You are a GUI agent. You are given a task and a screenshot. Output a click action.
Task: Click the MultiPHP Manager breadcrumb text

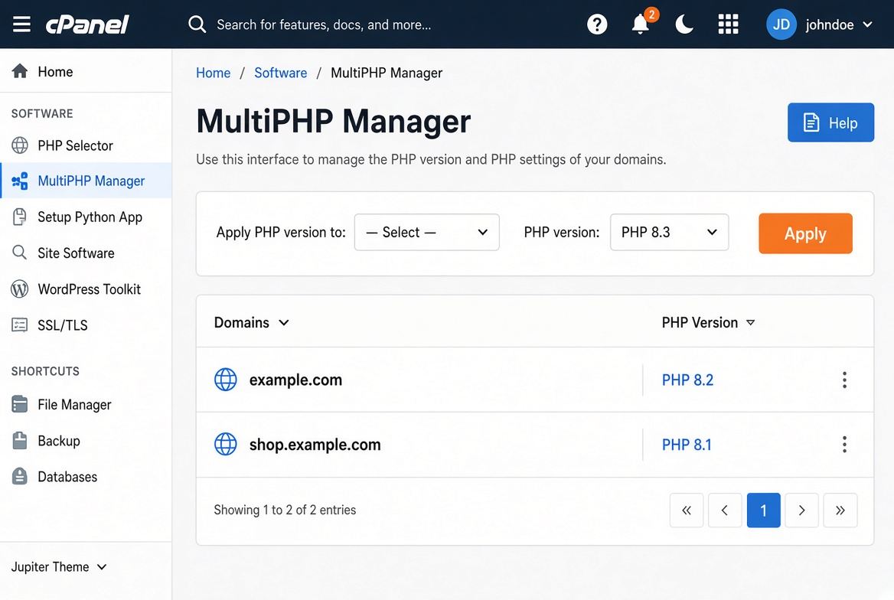[x=387, y=73]
